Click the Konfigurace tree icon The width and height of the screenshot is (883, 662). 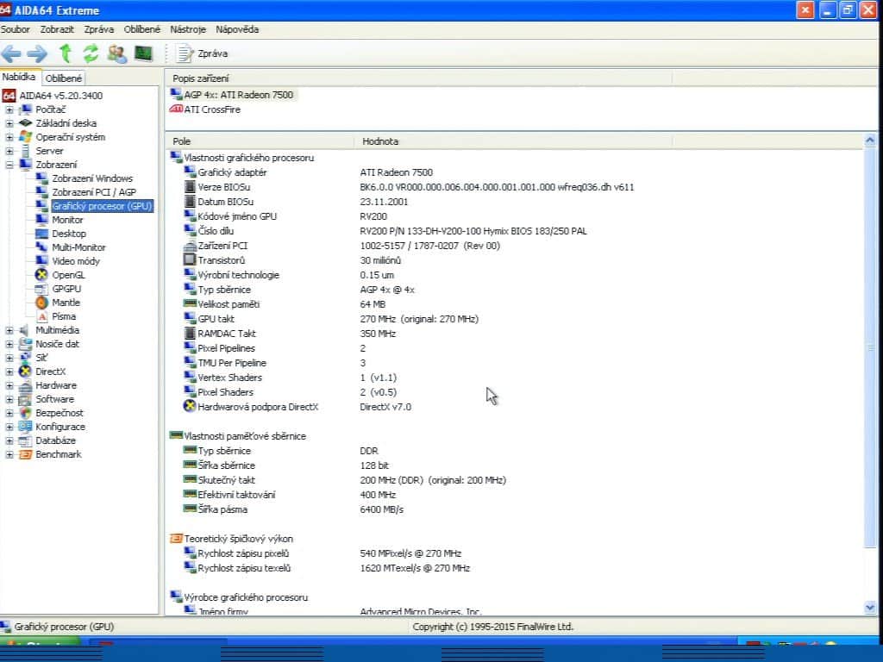25,427
